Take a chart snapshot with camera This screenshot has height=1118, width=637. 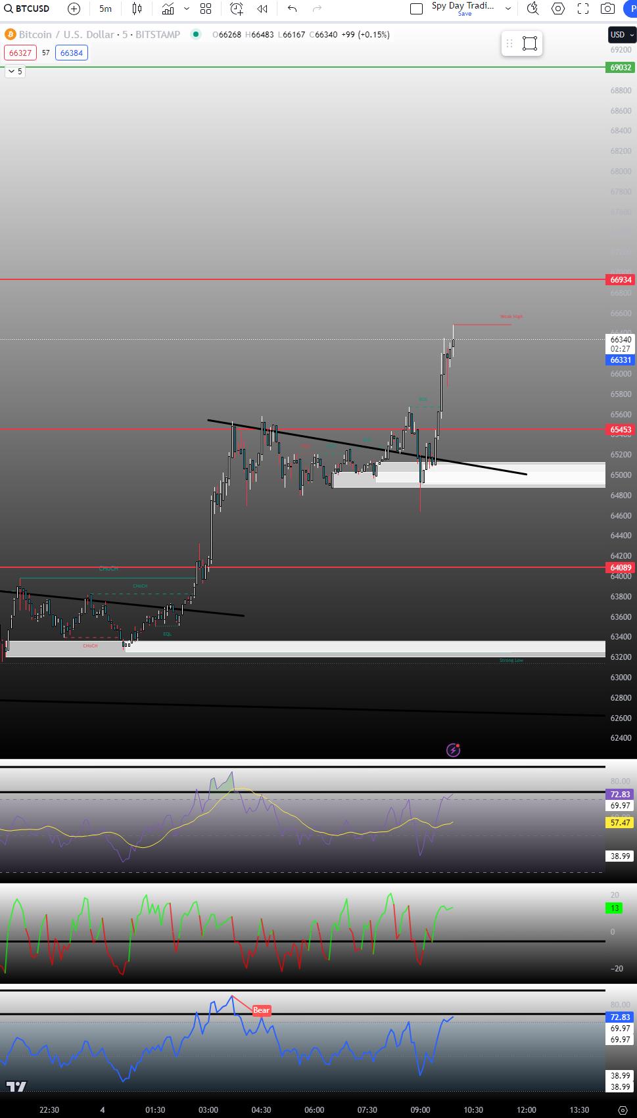pyautogui.click(x=608, y=9)
